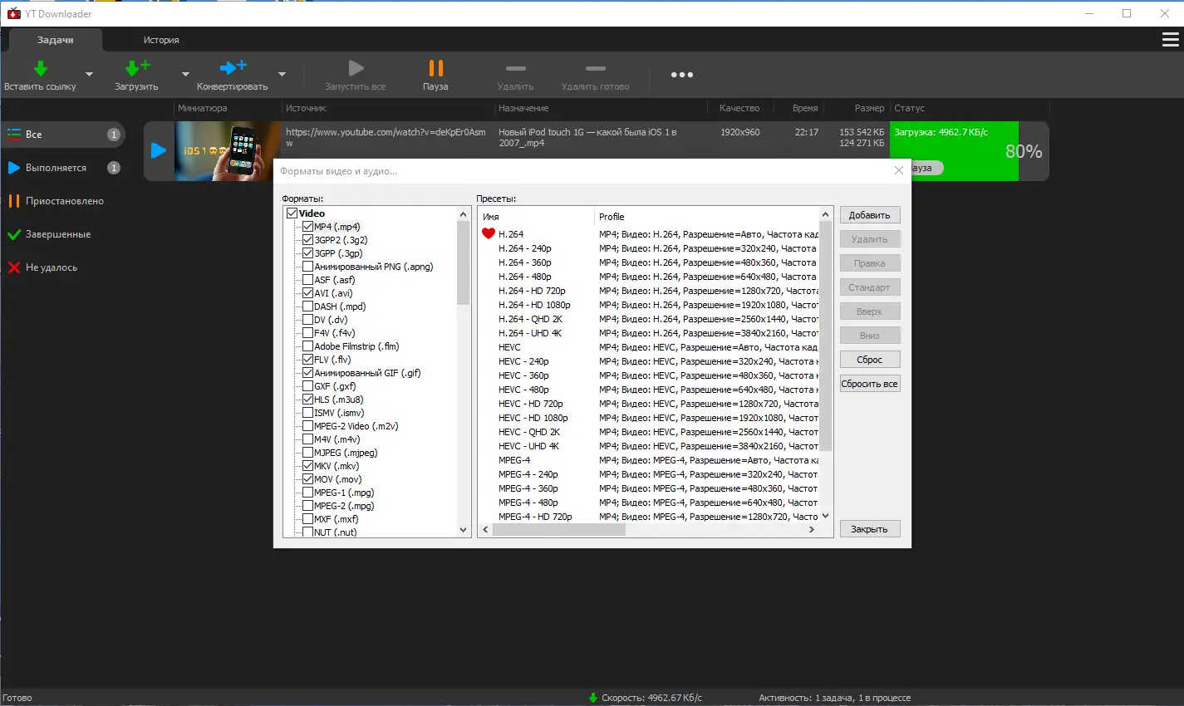
Task: Select the Задачи tab
Action: click(x=54, y=39)
